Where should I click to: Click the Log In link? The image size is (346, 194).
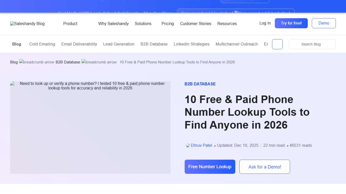coord(265,23)
